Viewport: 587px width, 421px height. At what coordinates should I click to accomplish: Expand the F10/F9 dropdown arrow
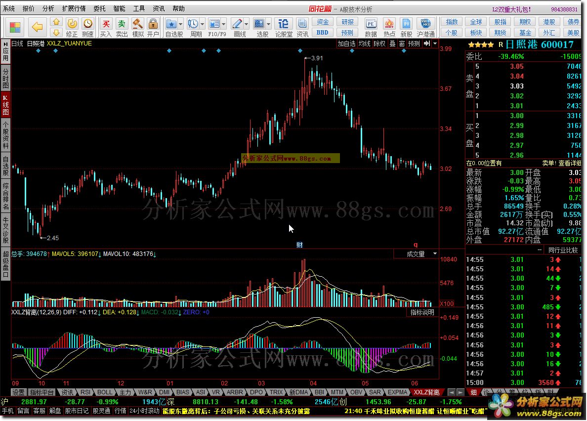coord(223,24)
